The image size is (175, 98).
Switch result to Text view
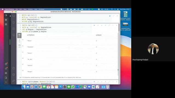[x=19, y=41]
